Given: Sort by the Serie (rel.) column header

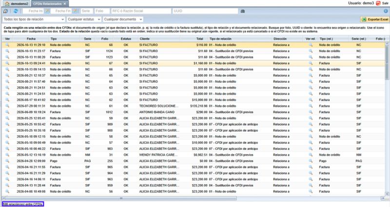Looking at the screenshot, I should point(359,39).
